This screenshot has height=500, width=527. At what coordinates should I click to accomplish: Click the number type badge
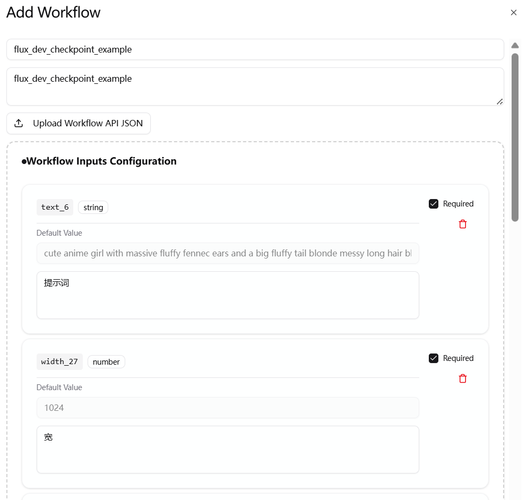106,361
